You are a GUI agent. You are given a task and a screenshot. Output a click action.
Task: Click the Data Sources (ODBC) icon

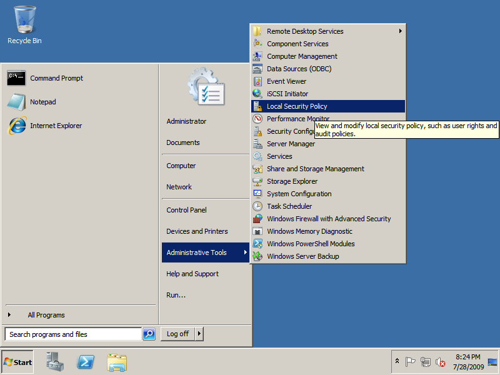pyautogui.click(x=257, y=69)
